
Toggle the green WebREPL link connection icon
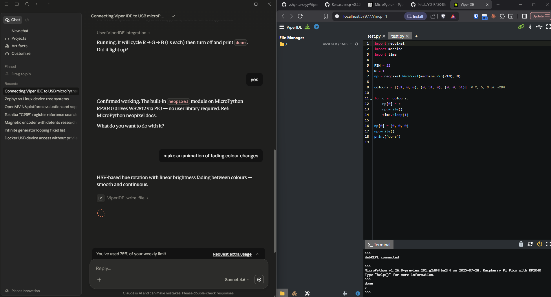pyautogui.click(x=521, y=27)
